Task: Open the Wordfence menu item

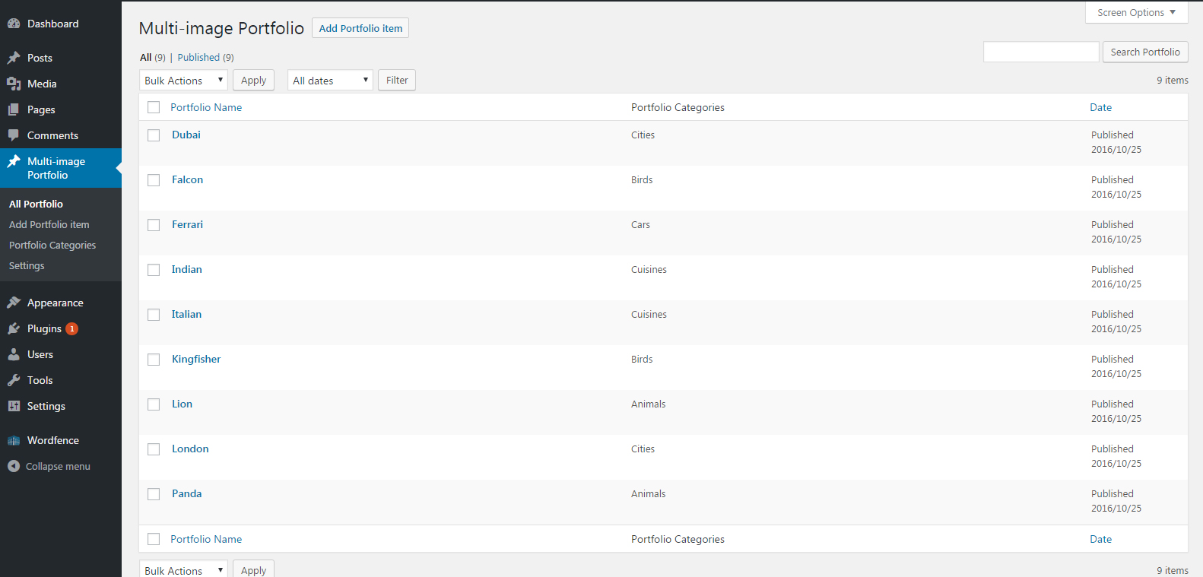Action: tap(52, 440)
